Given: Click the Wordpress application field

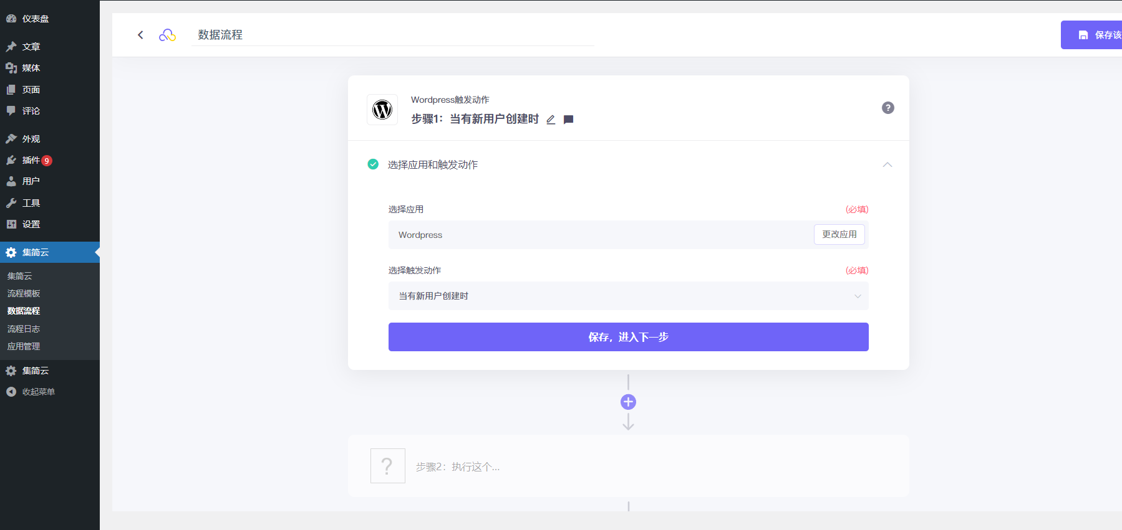Looking at the screenshot, I should 629,235.
